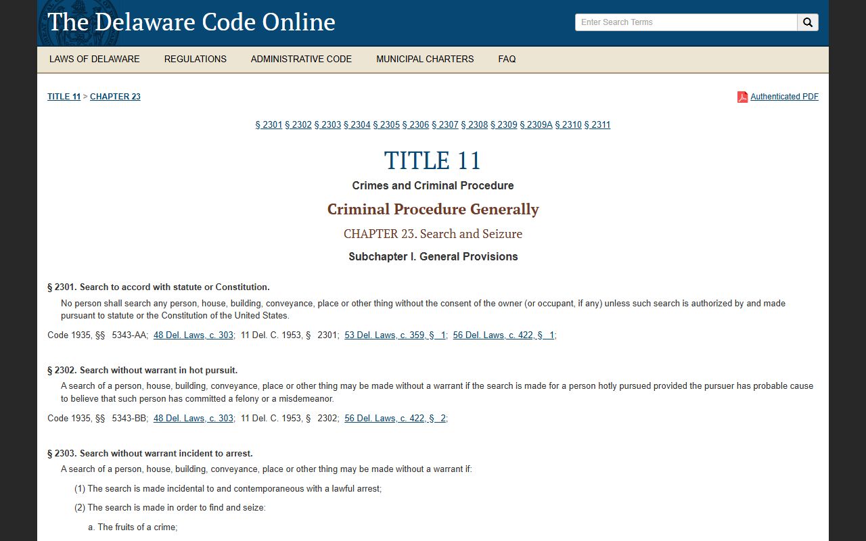Jump to § 2301 section link

(x=269, y=124)
